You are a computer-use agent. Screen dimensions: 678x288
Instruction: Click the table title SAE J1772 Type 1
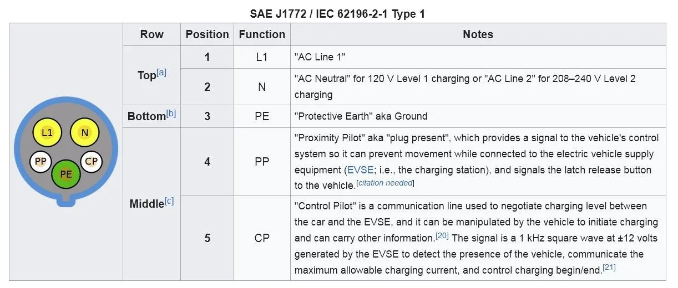(337, 14)
